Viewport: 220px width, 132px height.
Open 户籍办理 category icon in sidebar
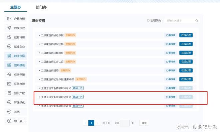click(9, 18)
